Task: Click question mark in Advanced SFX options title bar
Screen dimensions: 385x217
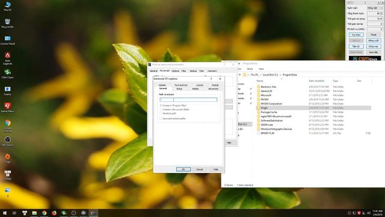Action: coord(211,79)
